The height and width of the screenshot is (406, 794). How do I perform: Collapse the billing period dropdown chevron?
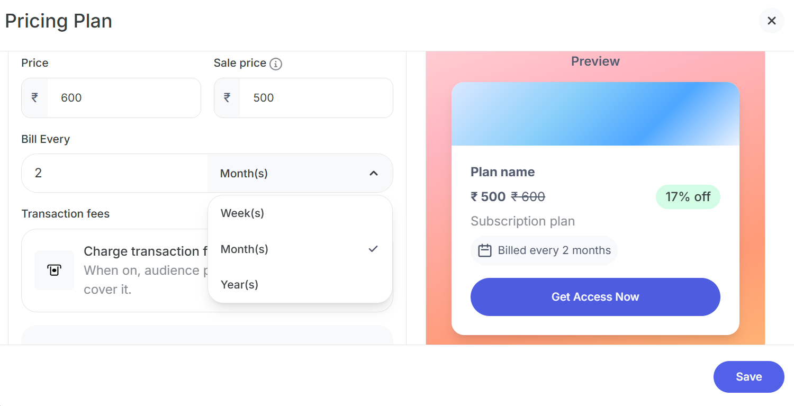point(374,173)
